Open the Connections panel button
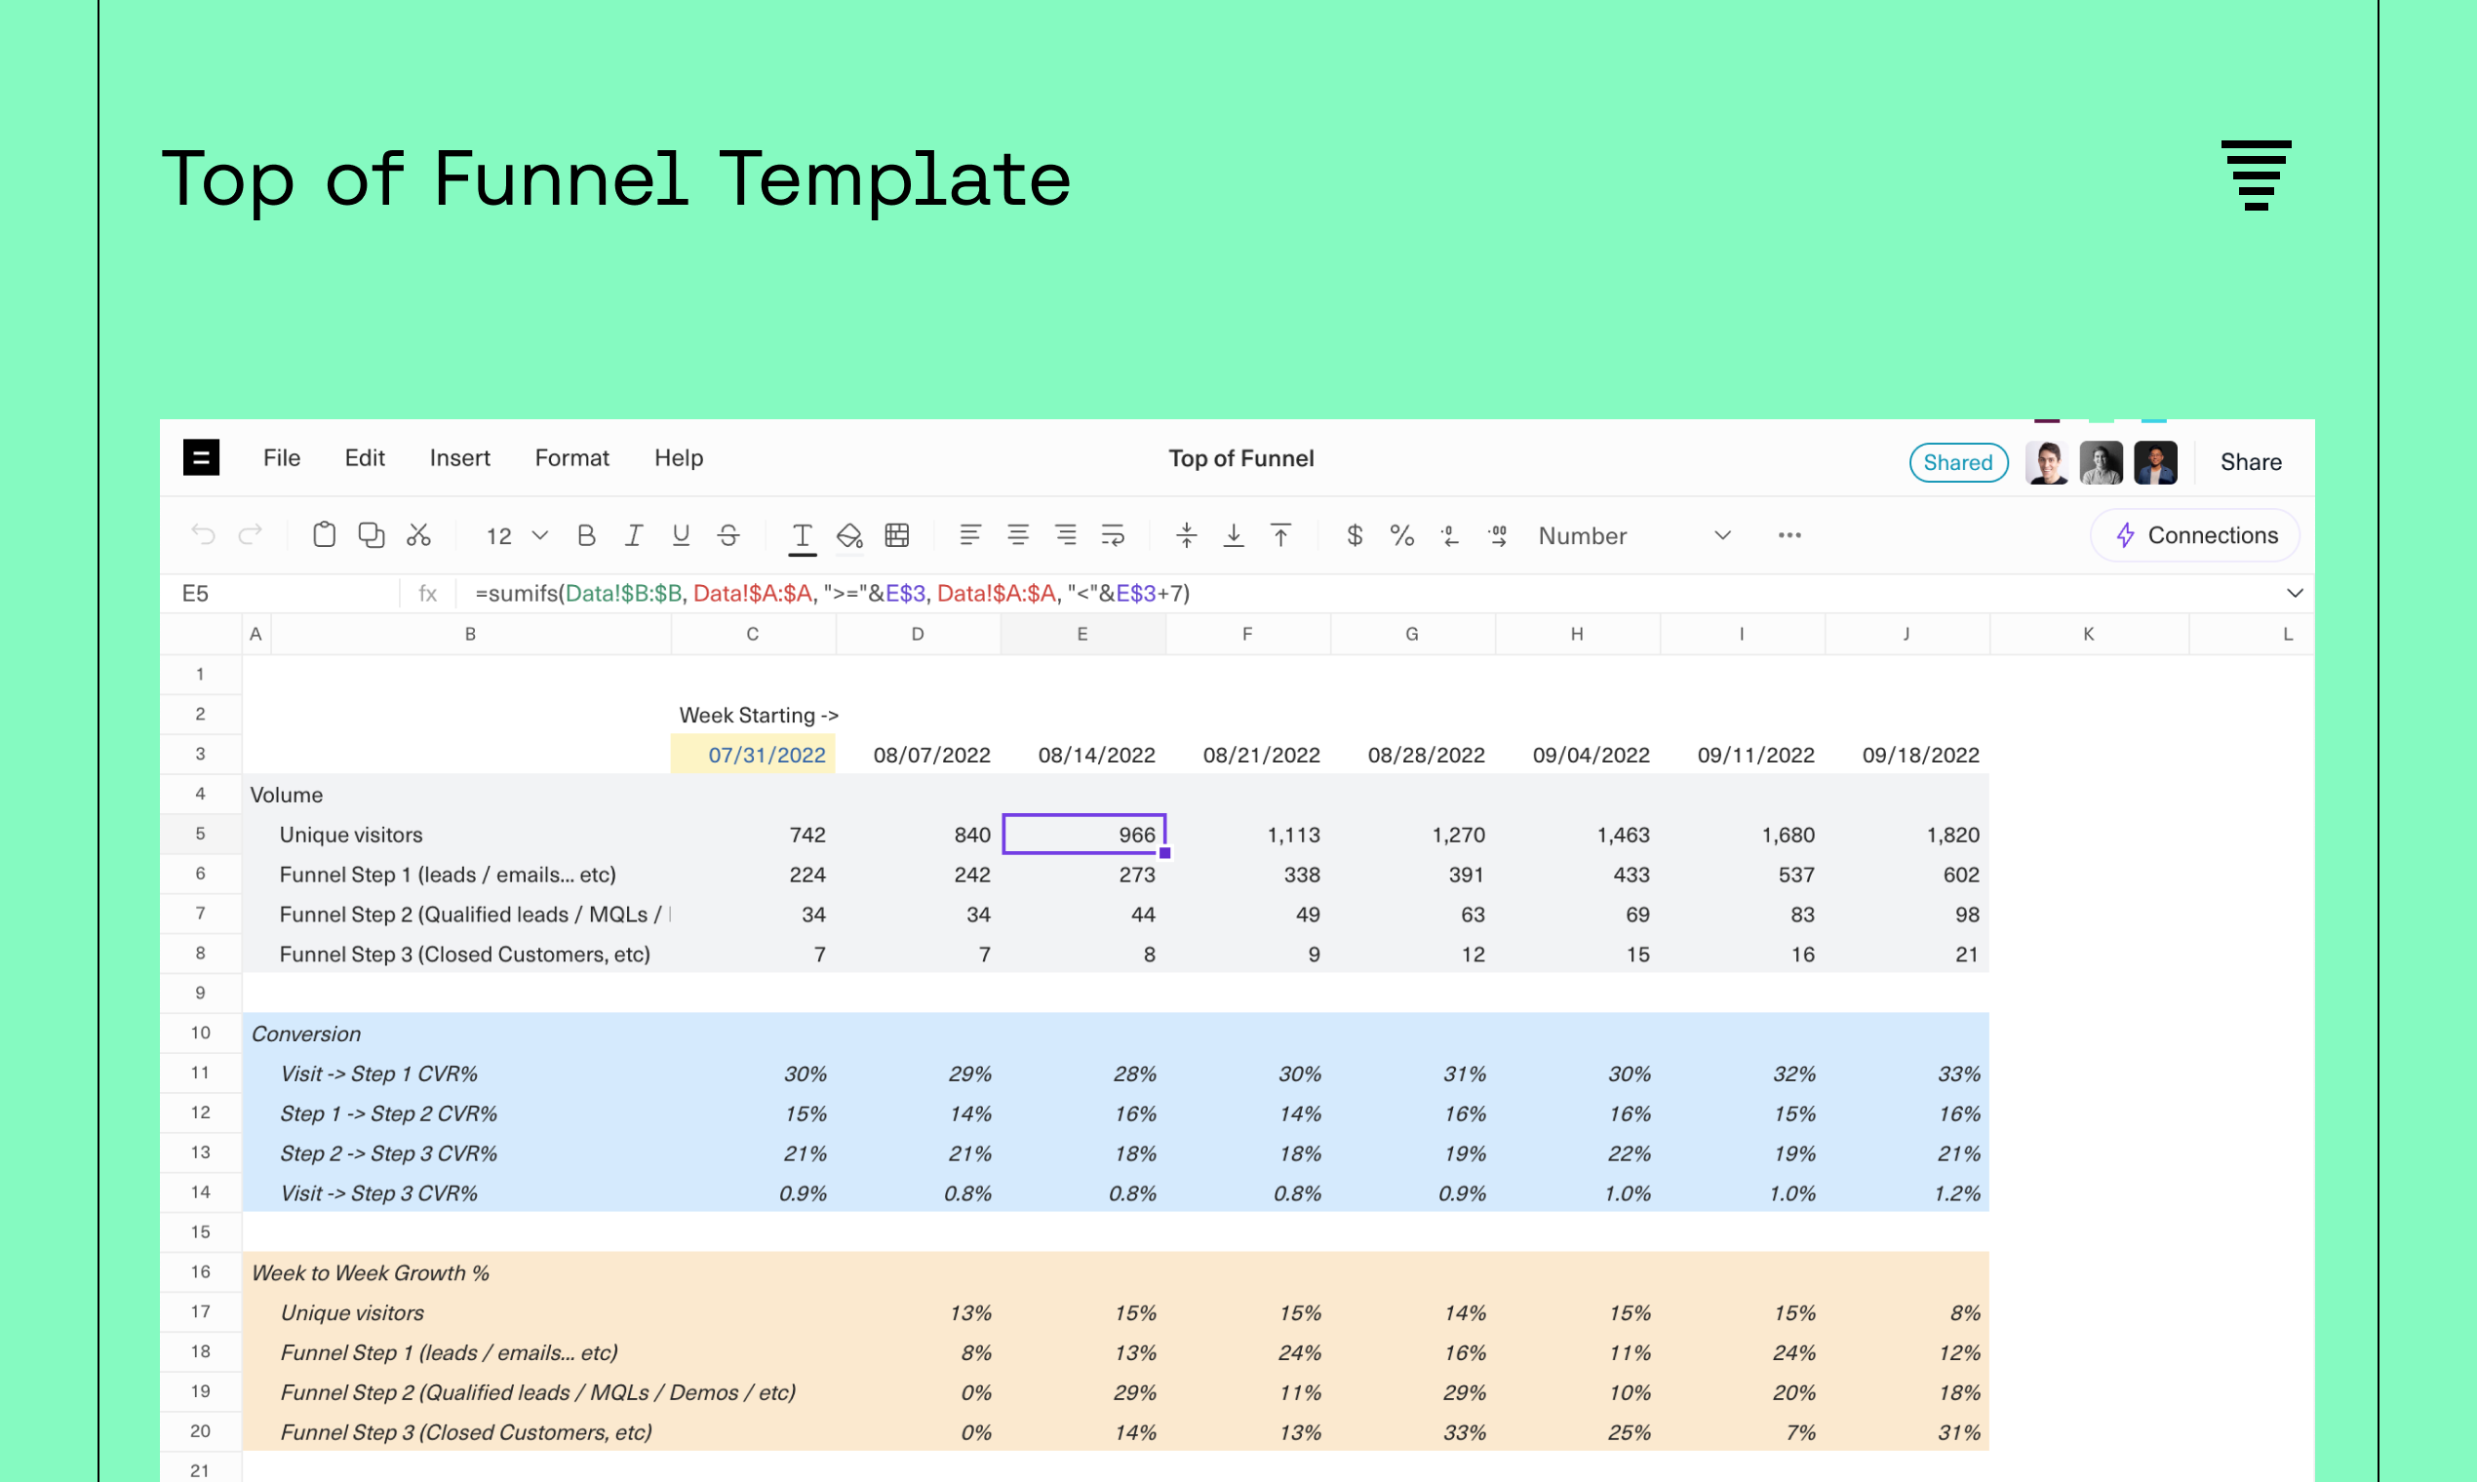Image resolution: width=2477 pixels, height=1482 pixels. (2195, 535)
